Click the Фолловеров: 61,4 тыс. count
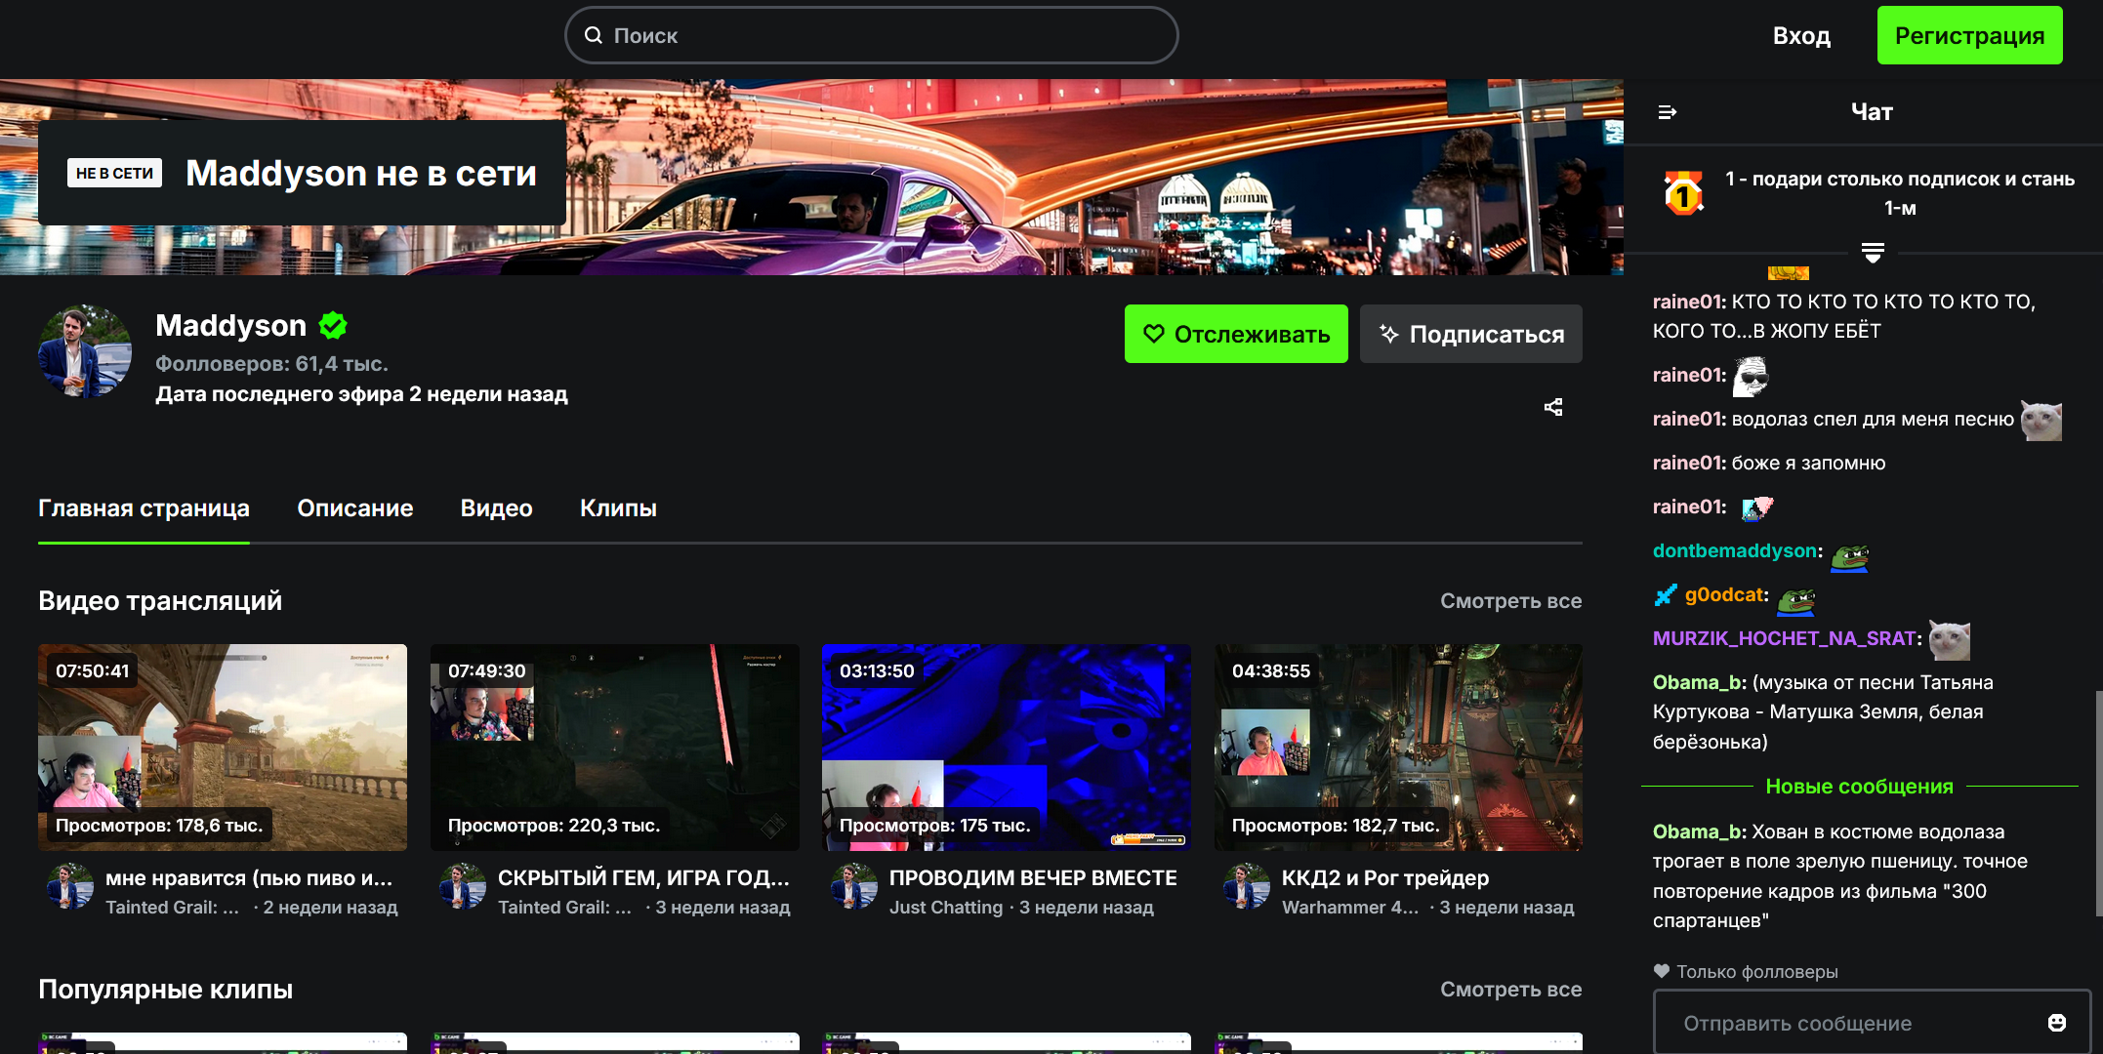Viewport: 2103px width, 1054px height. pyautogui.click(x=271, y=364)
